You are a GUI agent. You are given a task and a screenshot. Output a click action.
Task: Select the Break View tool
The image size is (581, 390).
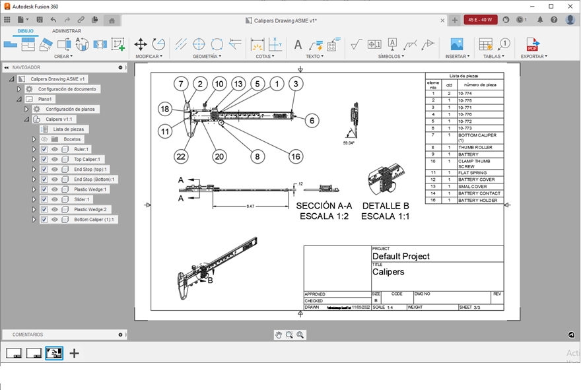tap(100, 44)
